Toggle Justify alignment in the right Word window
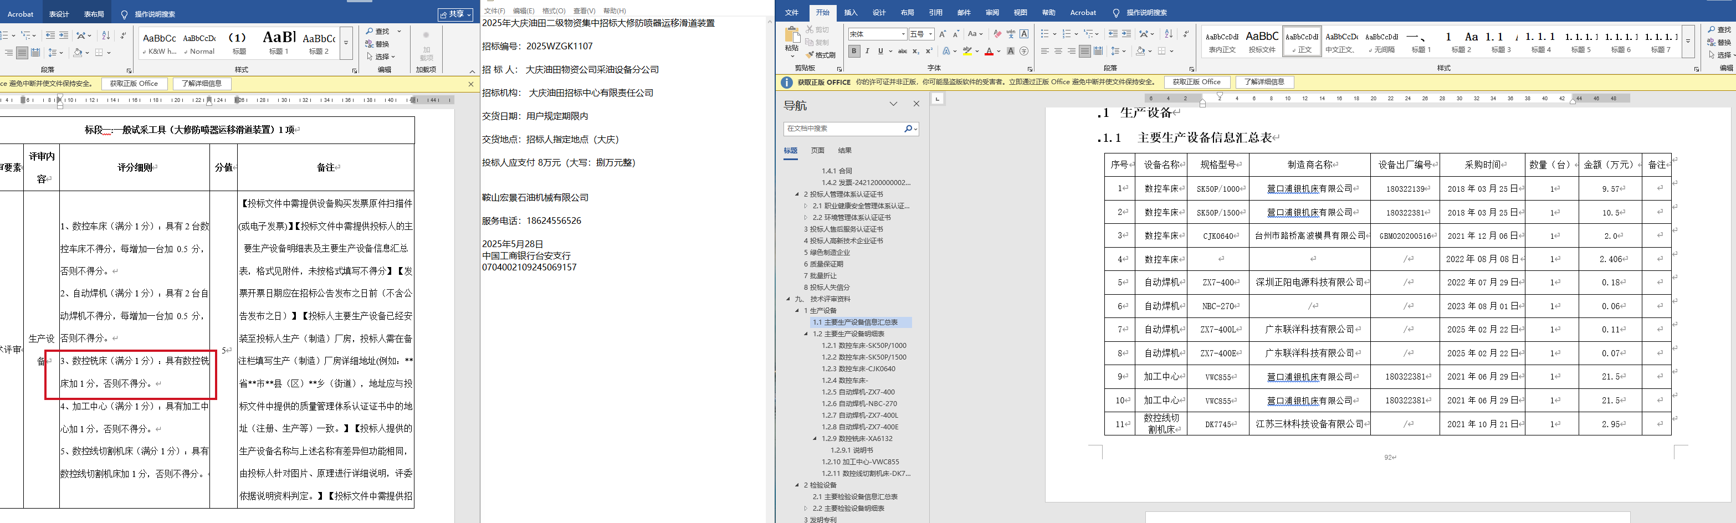Screen dimensions: 1736x523 click(x=1084, y=51)
